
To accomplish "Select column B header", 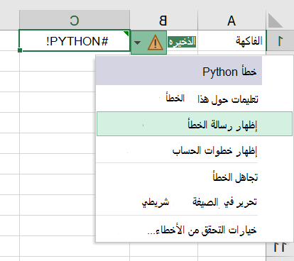I will 163,21.
